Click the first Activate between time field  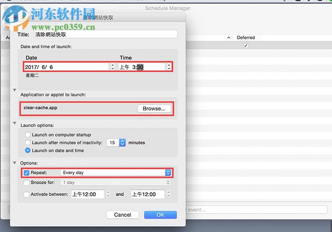(x=88, y=194)
